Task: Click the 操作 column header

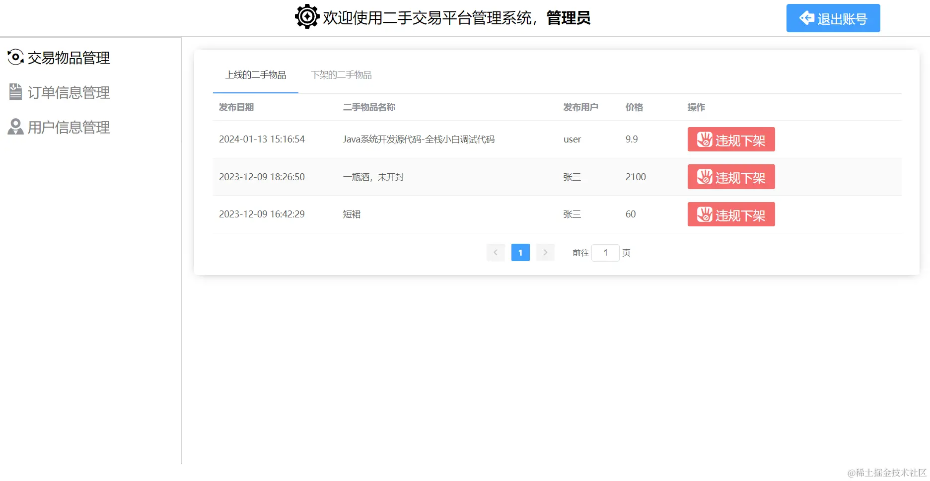Action: (696, 107)
